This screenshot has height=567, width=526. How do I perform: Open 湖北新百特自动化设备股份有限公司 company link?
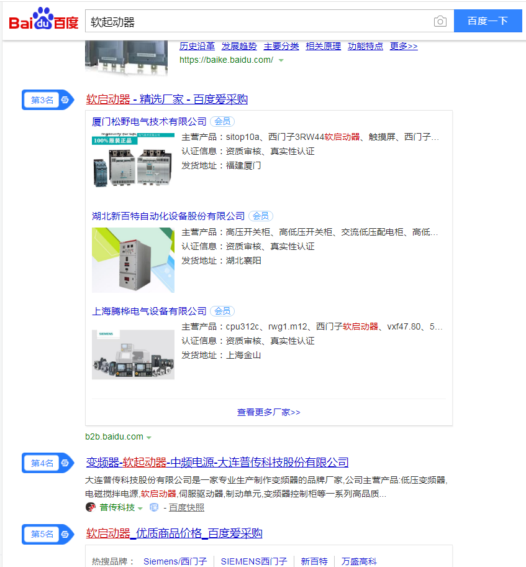168,216
